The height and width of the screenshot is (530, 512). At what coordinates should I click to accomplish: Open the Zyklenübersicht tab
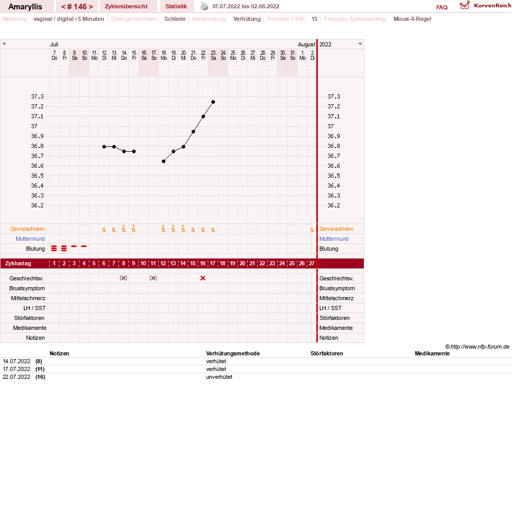tap(126, 6)
